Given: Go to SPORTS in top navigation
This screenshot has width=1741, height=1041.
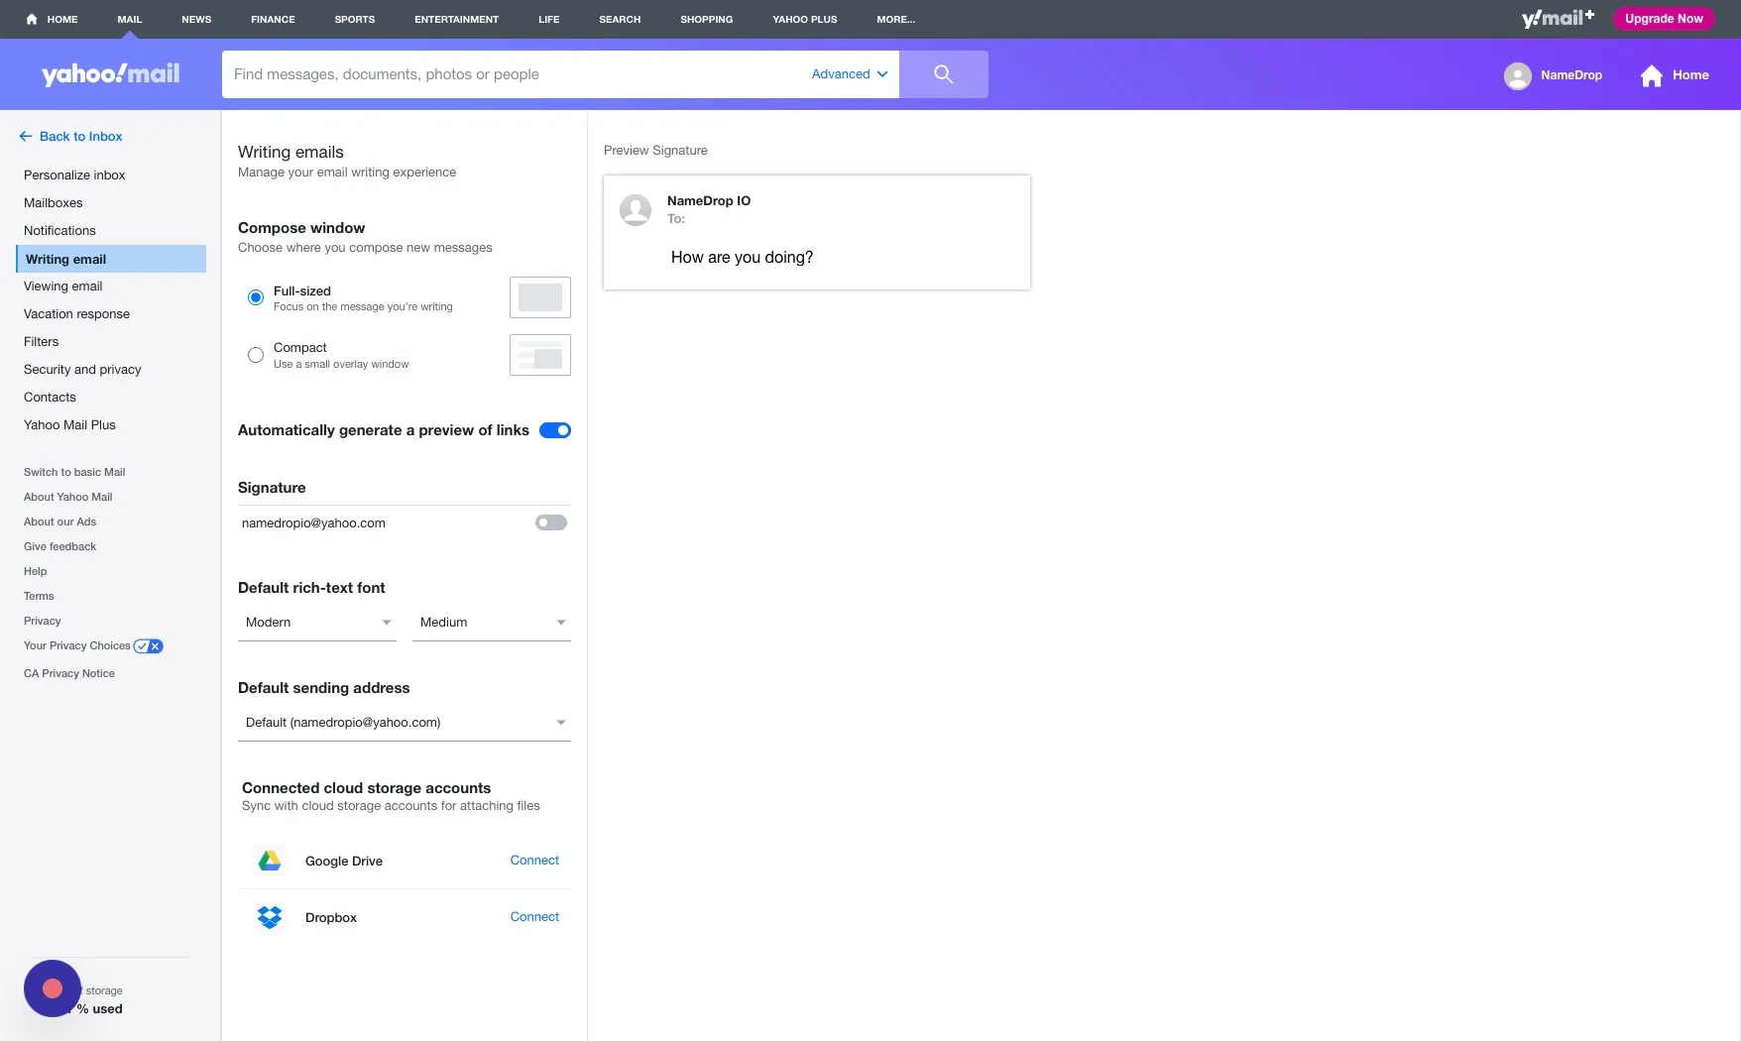Looking at the screenshot, I should click(x=355, y=19).
